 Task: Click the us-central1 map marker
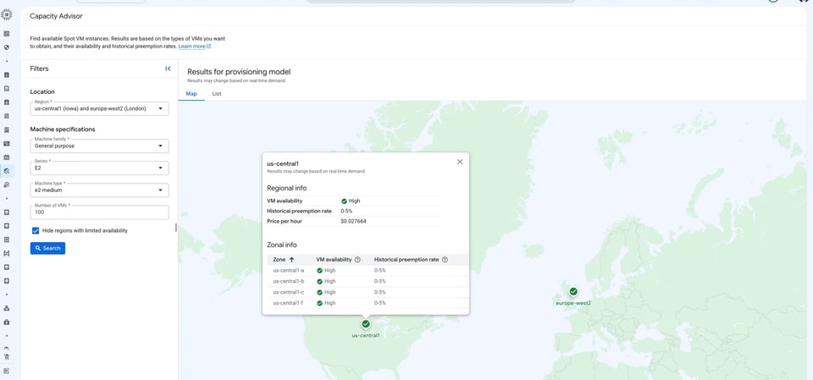point(366,324)
